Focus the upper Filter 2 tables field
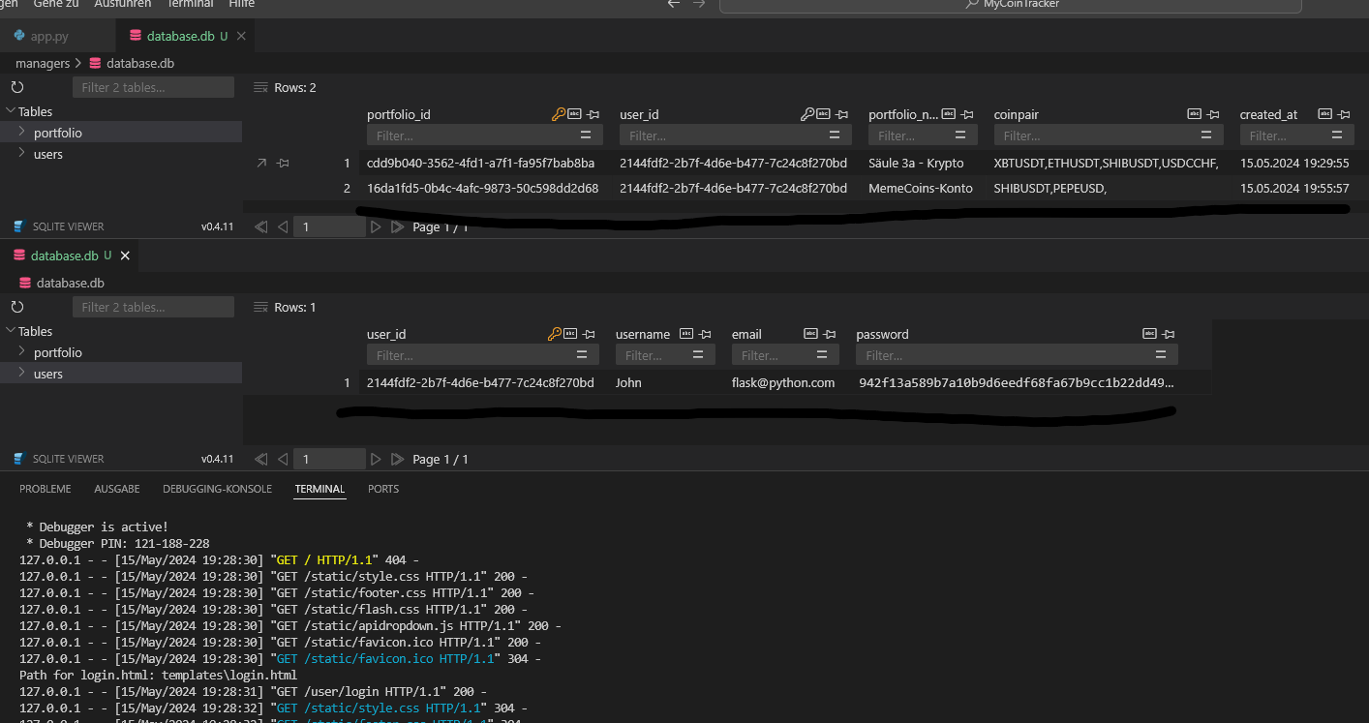The image size is (1369, 723). 153,87
